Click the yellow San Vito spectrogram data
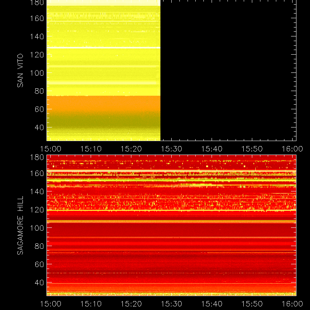This screenshot has height=310, width=310. click(103, 70)
